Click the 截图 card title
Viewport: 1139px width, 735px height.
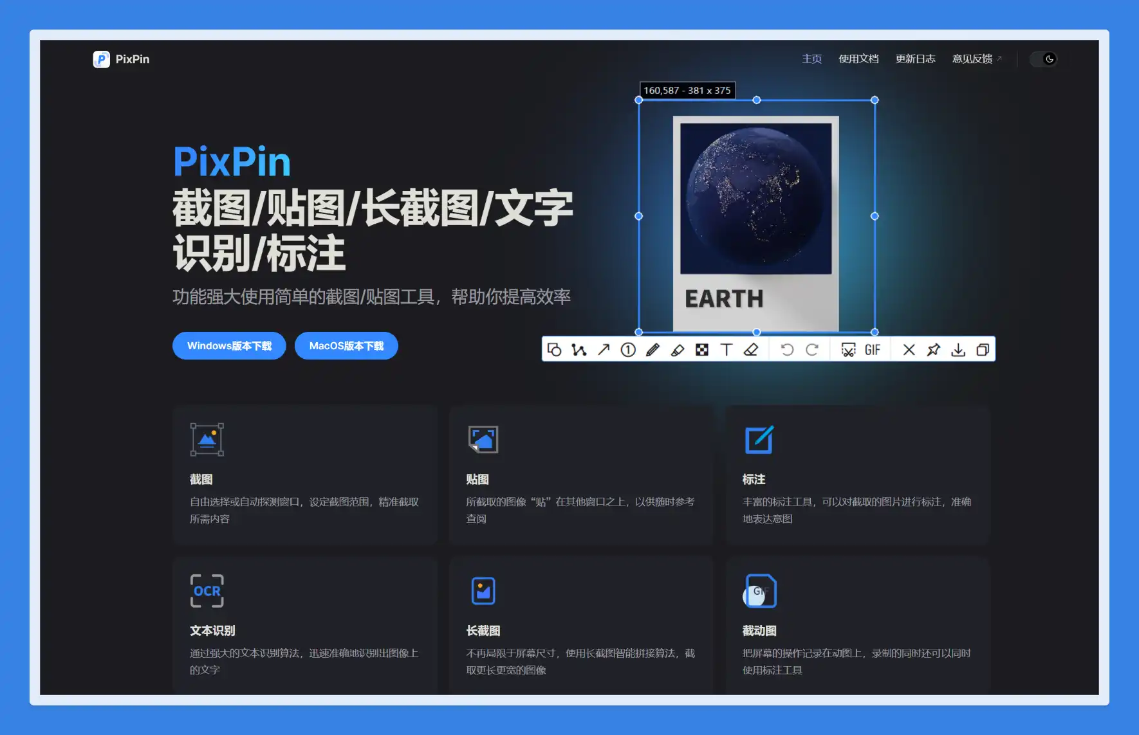[x=201, y=480]
